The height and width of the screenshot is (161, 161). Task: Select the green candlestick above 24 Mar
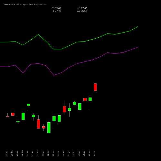click(23, 116)
